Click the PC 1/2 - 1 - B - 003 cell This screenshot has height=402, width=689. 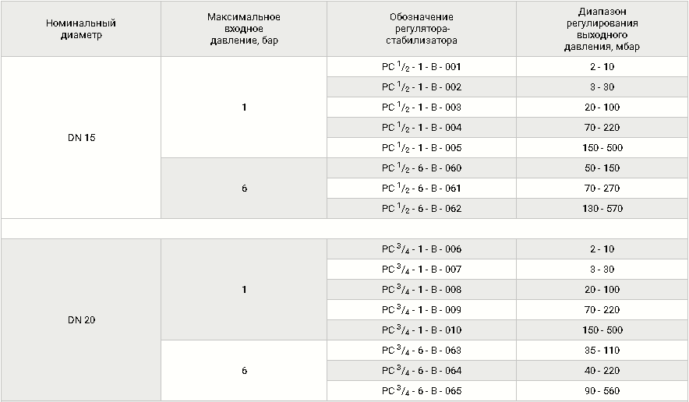click(x=422, y=108)
